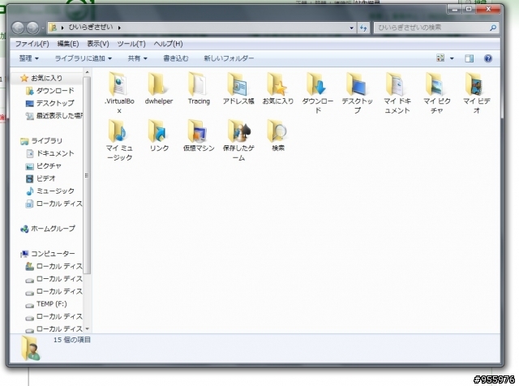Click navigation pane scrollbar thumb

[87, 175]
